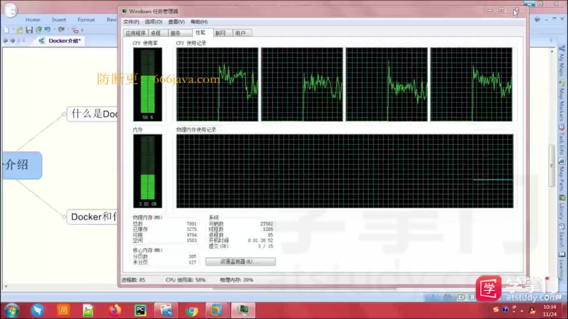This screenshot has width=568, height=319.
Task: Click the MindManager vertical scrollbar
Action: pyautogui.click(x=552, y=166)
